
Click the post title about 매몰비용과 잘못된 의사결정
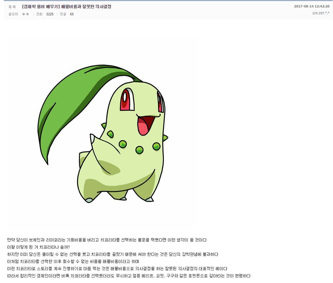coord(66,7)
